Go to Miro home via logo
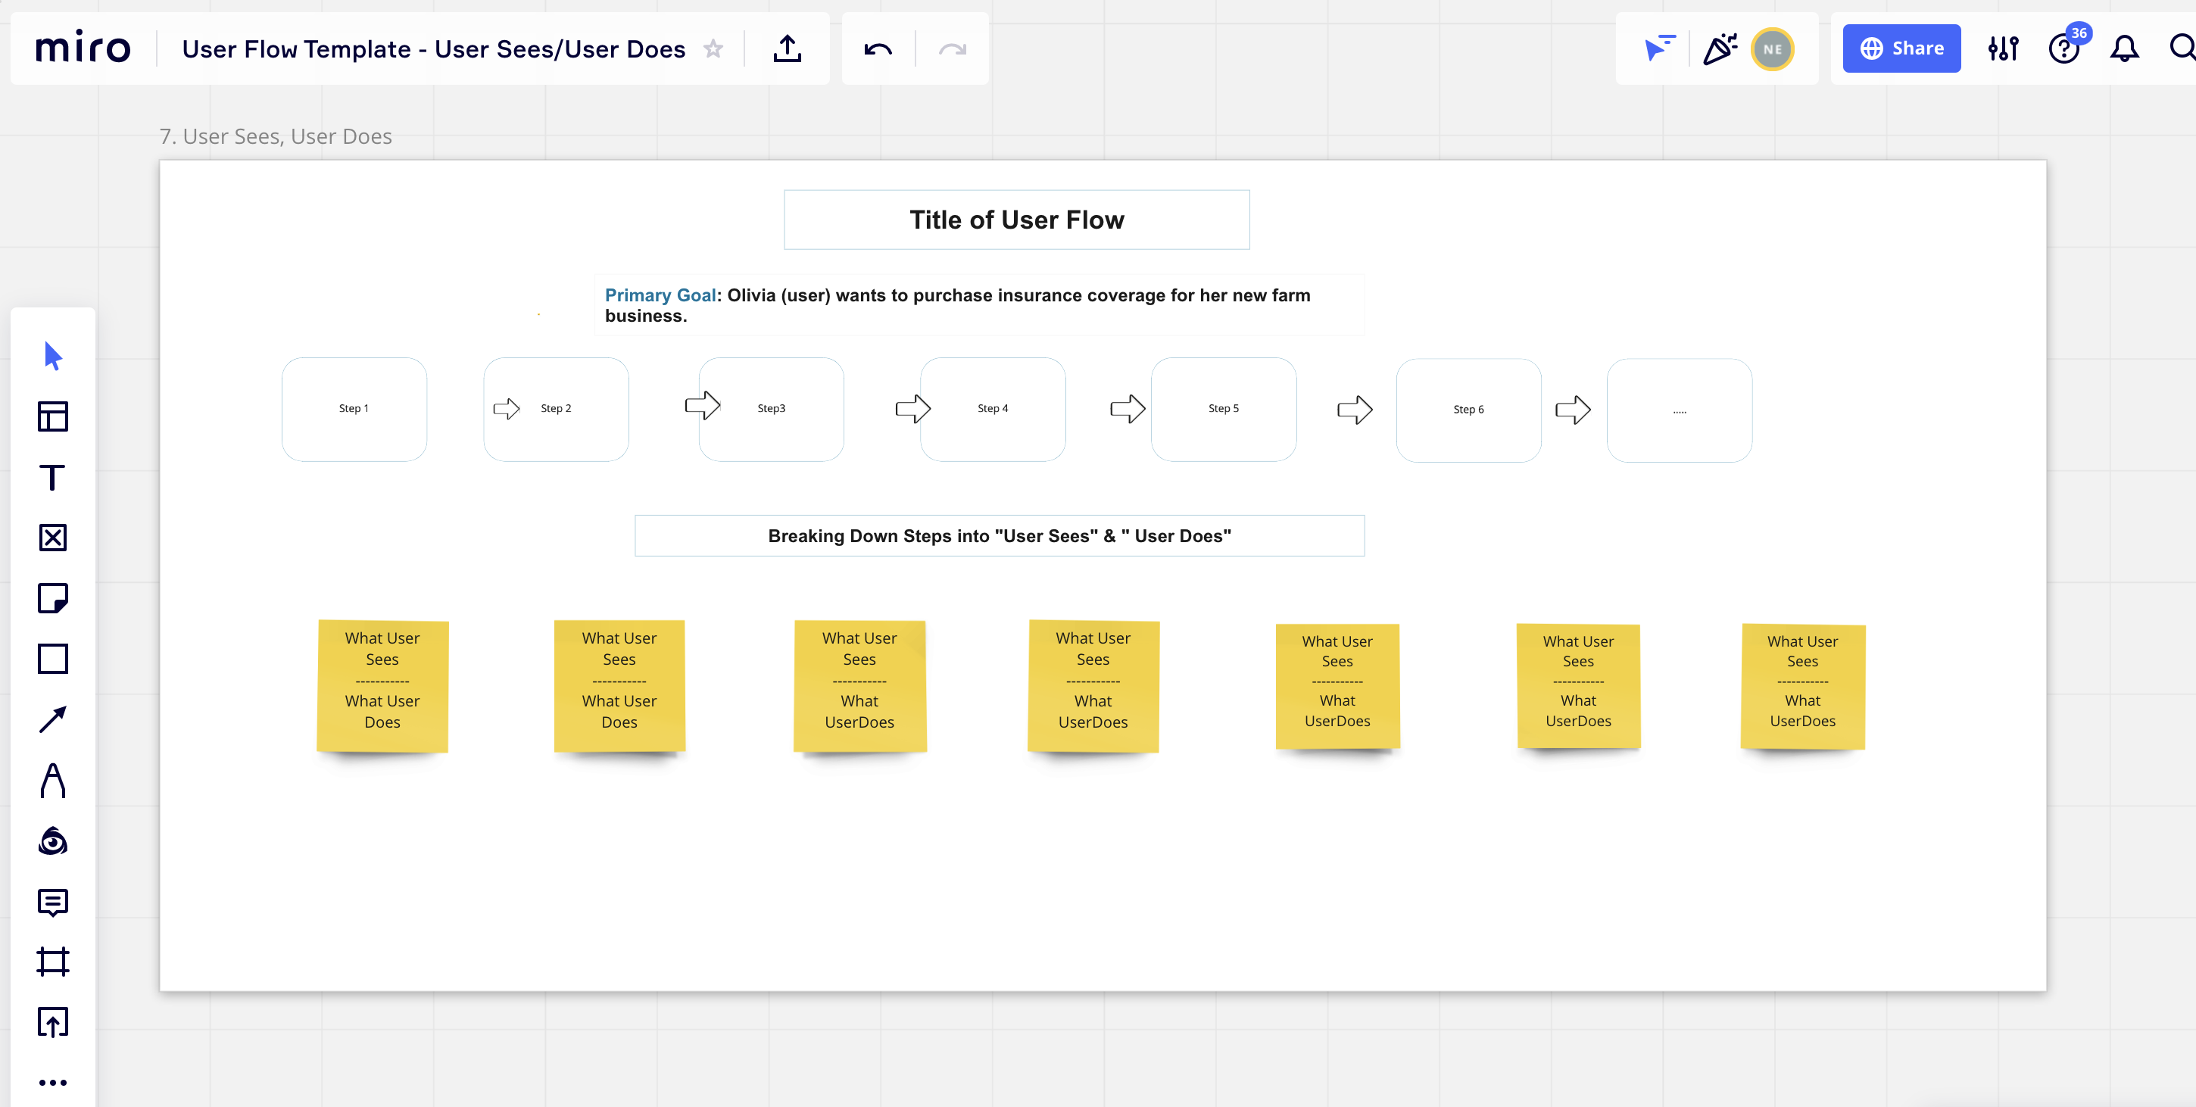Viewport: 2196px width, 1107px height. [x=83, y=47]
